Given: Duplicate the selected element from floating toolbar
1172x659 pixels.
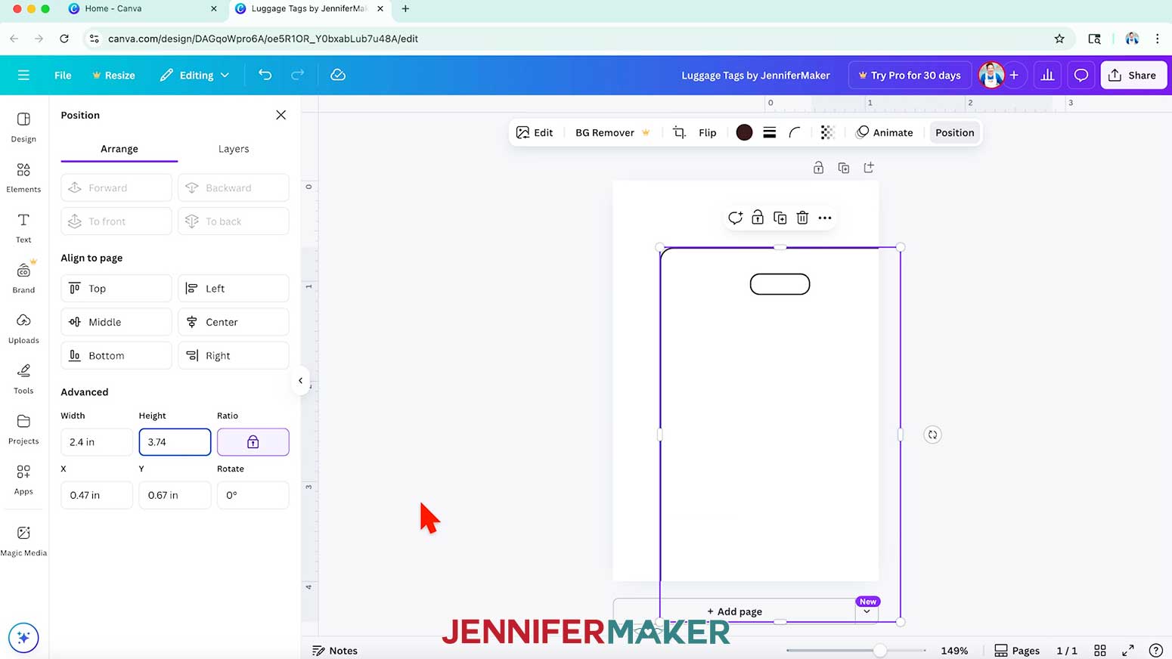Looking at the screenshot, I should [x=780, y=218].
